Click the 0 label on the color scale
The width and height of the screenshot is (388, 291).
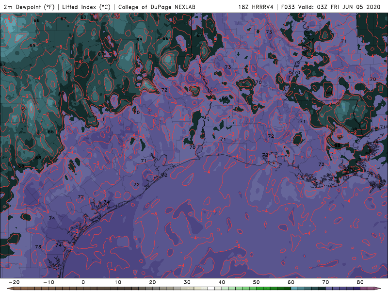point(83,282)
